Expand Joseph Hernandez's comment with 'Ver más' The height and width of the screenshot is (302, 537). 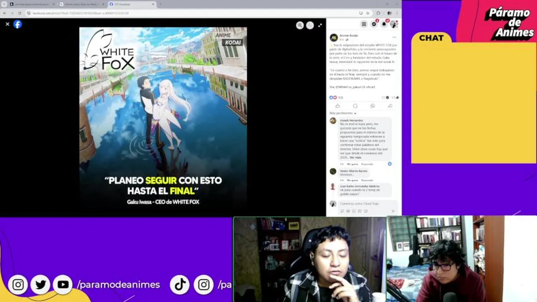[x=355, y=157]
